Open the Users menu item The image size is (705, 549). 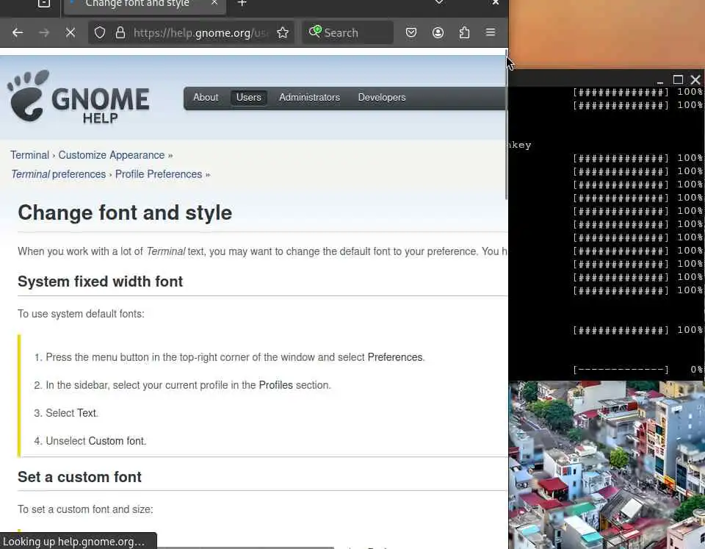click(x=249, y=98)
